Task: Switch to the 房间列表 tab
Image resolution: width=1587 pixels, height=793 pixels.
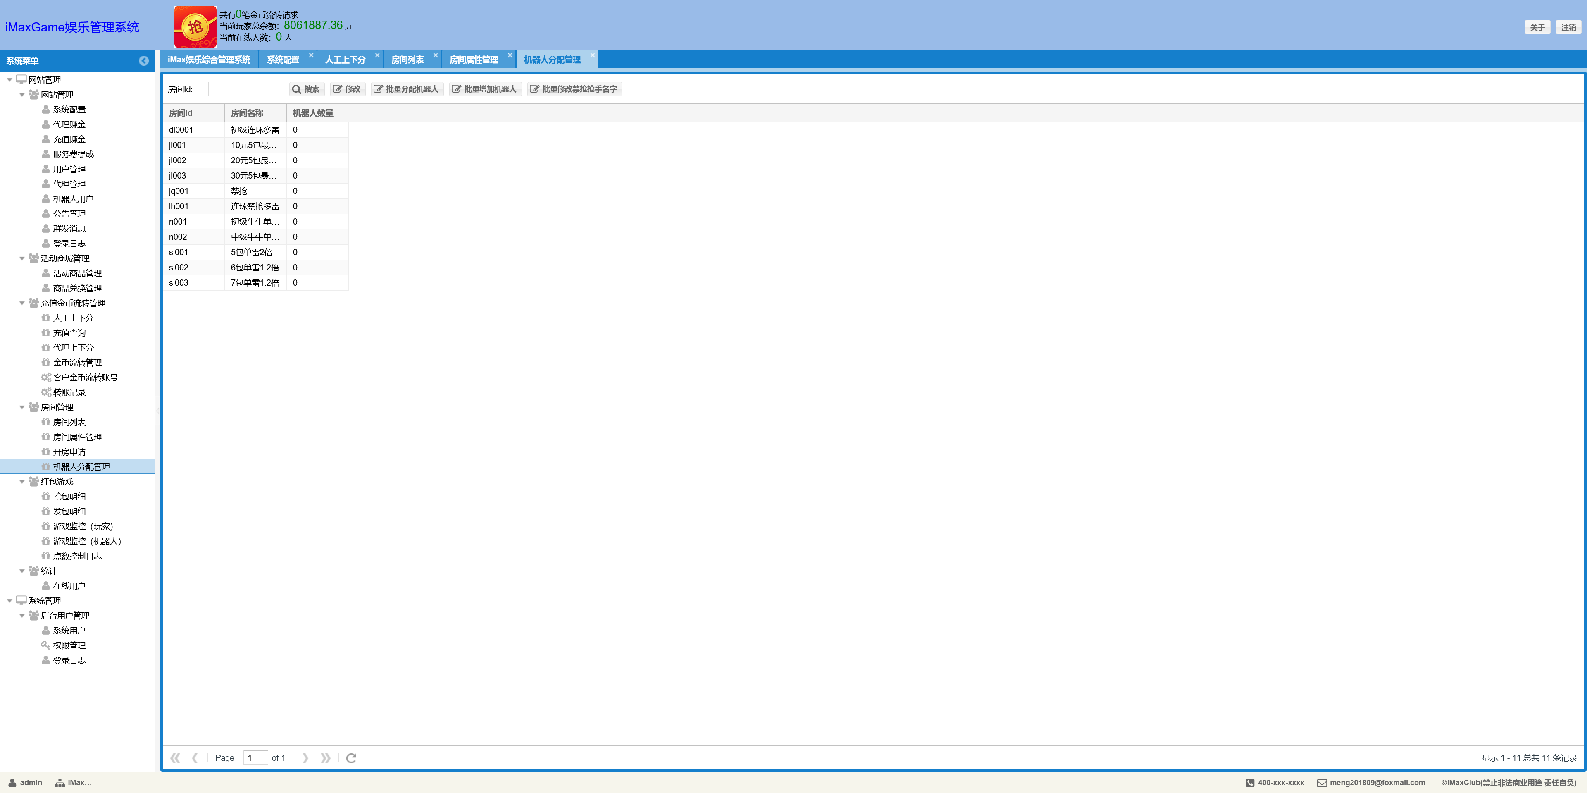Action: click(407, 60)
